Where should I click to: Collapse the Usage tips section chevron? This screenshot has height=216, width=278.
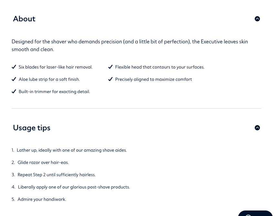click(257, 128)
